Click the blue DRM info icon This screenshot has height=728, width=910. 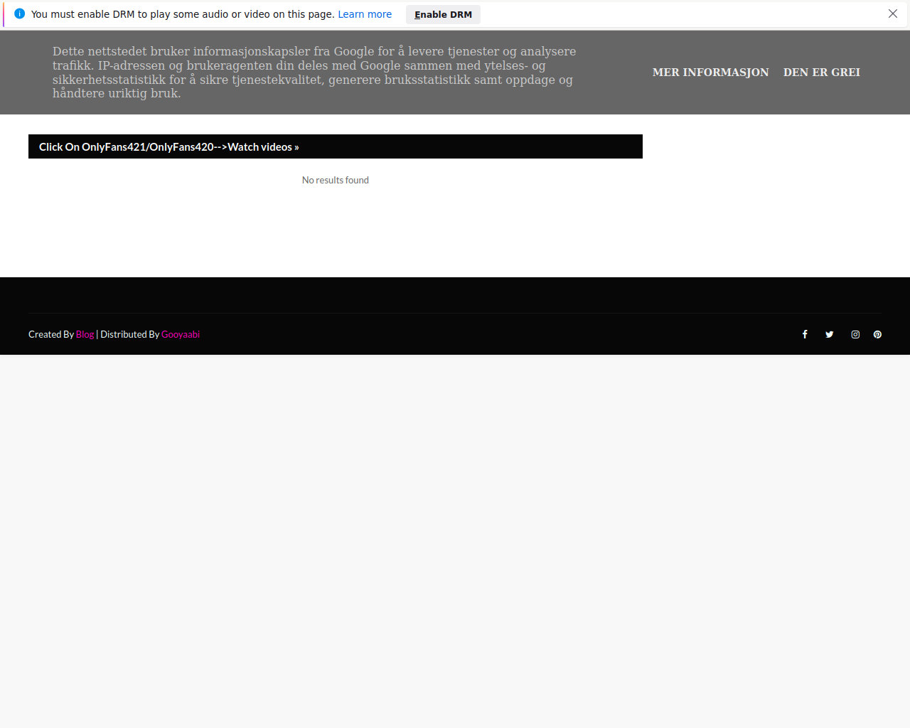point(19,14)
